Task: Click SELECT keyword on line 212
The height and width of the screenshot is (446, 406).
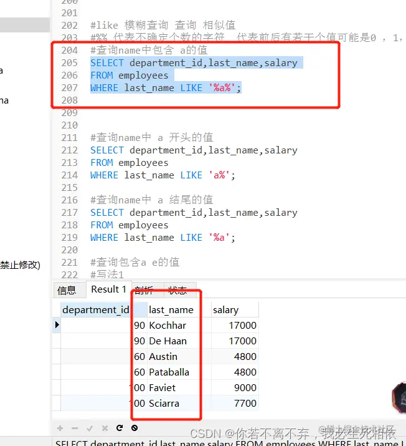Action: coord(107,150)
